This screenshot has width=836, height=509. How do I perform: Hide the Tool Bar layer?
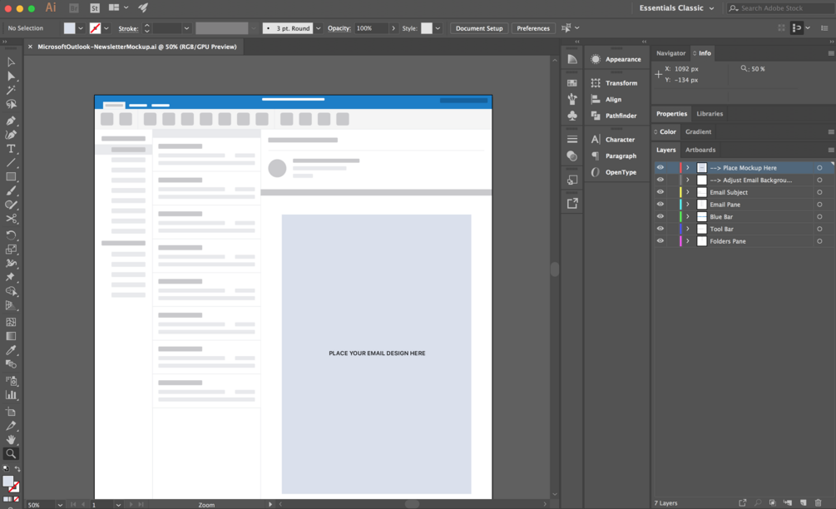[660, 229]
